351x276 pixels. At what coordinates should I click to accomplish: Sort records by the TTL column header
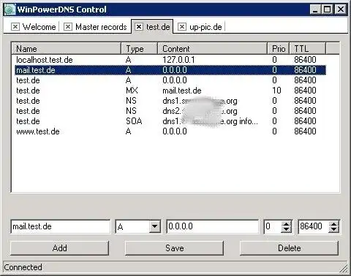[308, 48]
